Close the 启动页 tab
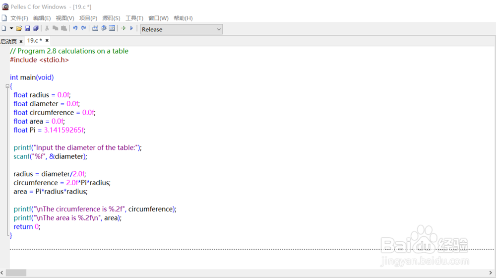This screenshot has width=496, height=278. click(x=21, y=42)
